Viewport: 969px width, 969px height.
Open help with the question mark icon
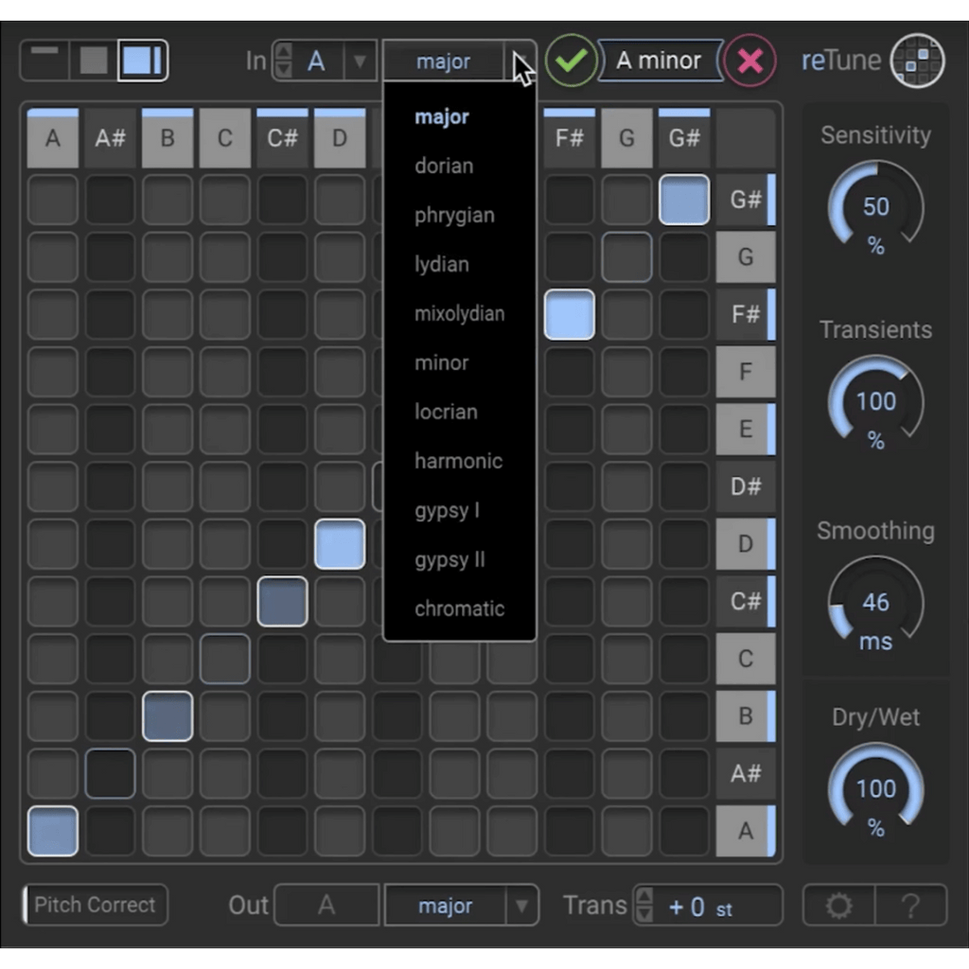[x=911, y=906]
